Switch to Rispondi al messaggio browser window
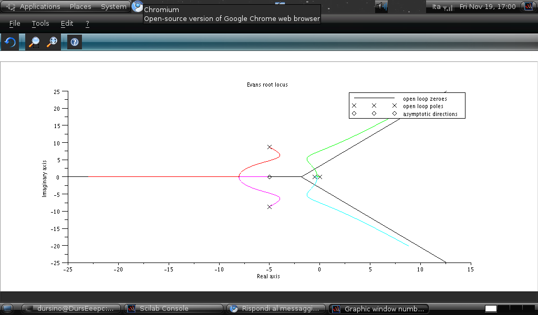The height and width of the screenshot is (315, 538). tap(276, 309)
